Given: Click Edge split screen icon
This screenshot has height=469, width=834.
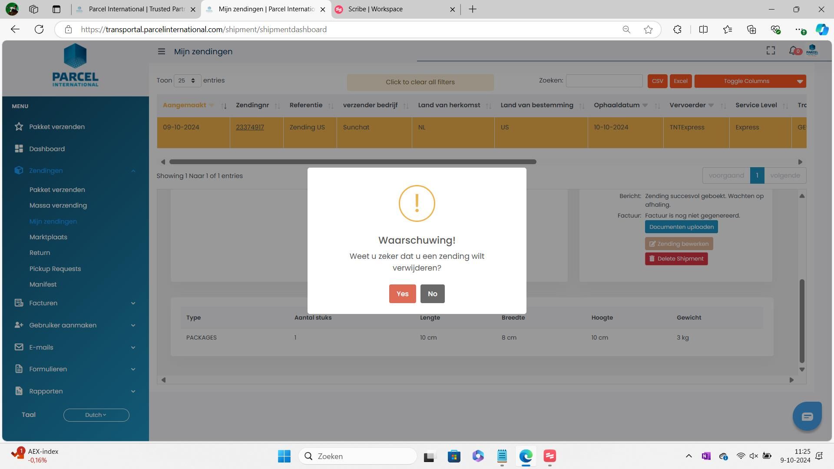Looking at the screenshot, I should (x=703, y=30).
